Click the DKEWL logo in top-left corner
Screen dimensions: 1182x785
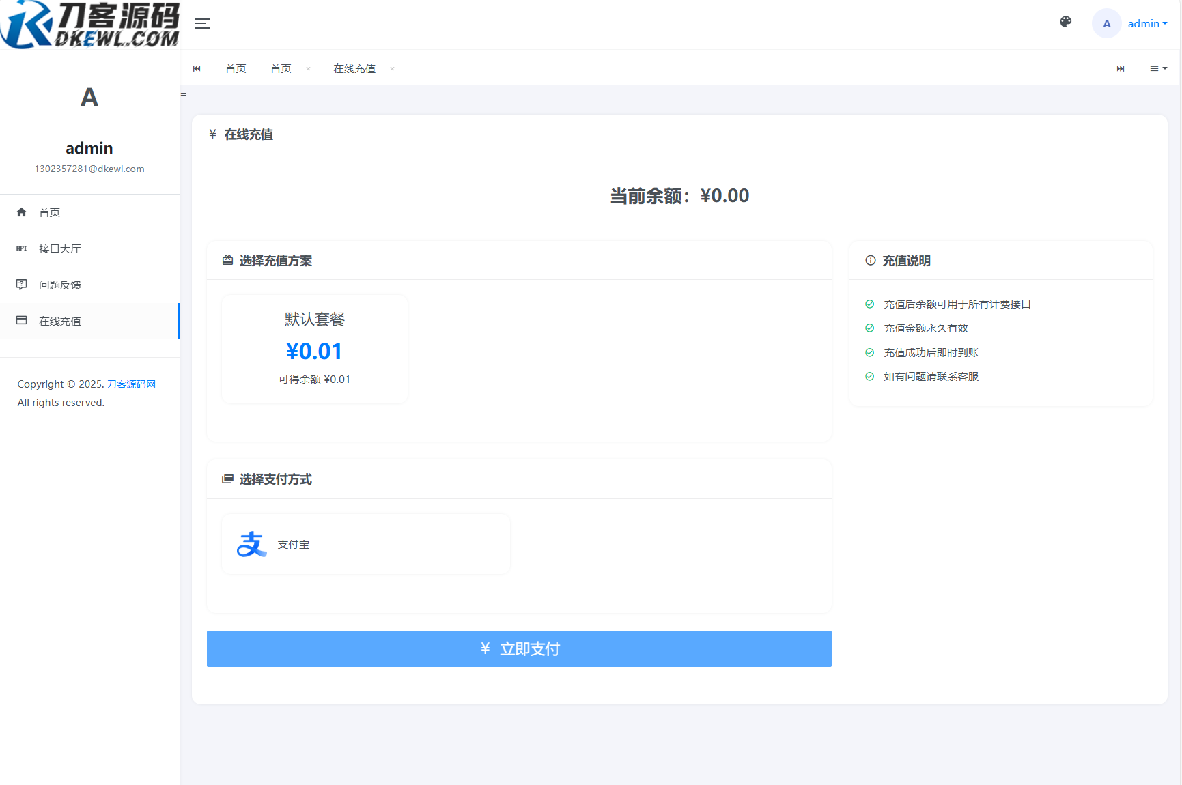(x=89, y=25)
